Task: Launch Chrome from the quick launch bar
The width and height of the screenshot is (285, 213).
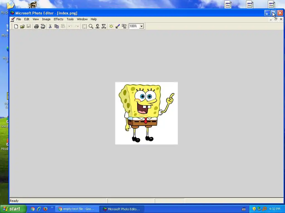Action: point(33,209)
